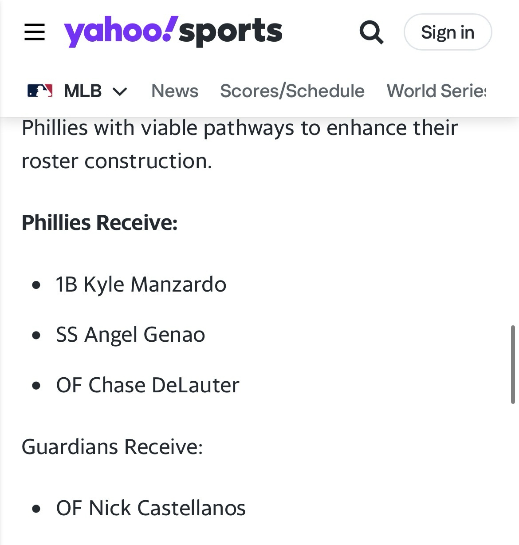The height and width of the screenshot is (545, 519).
Task: Select the MLB league label
Action: (x=83, y=91)
